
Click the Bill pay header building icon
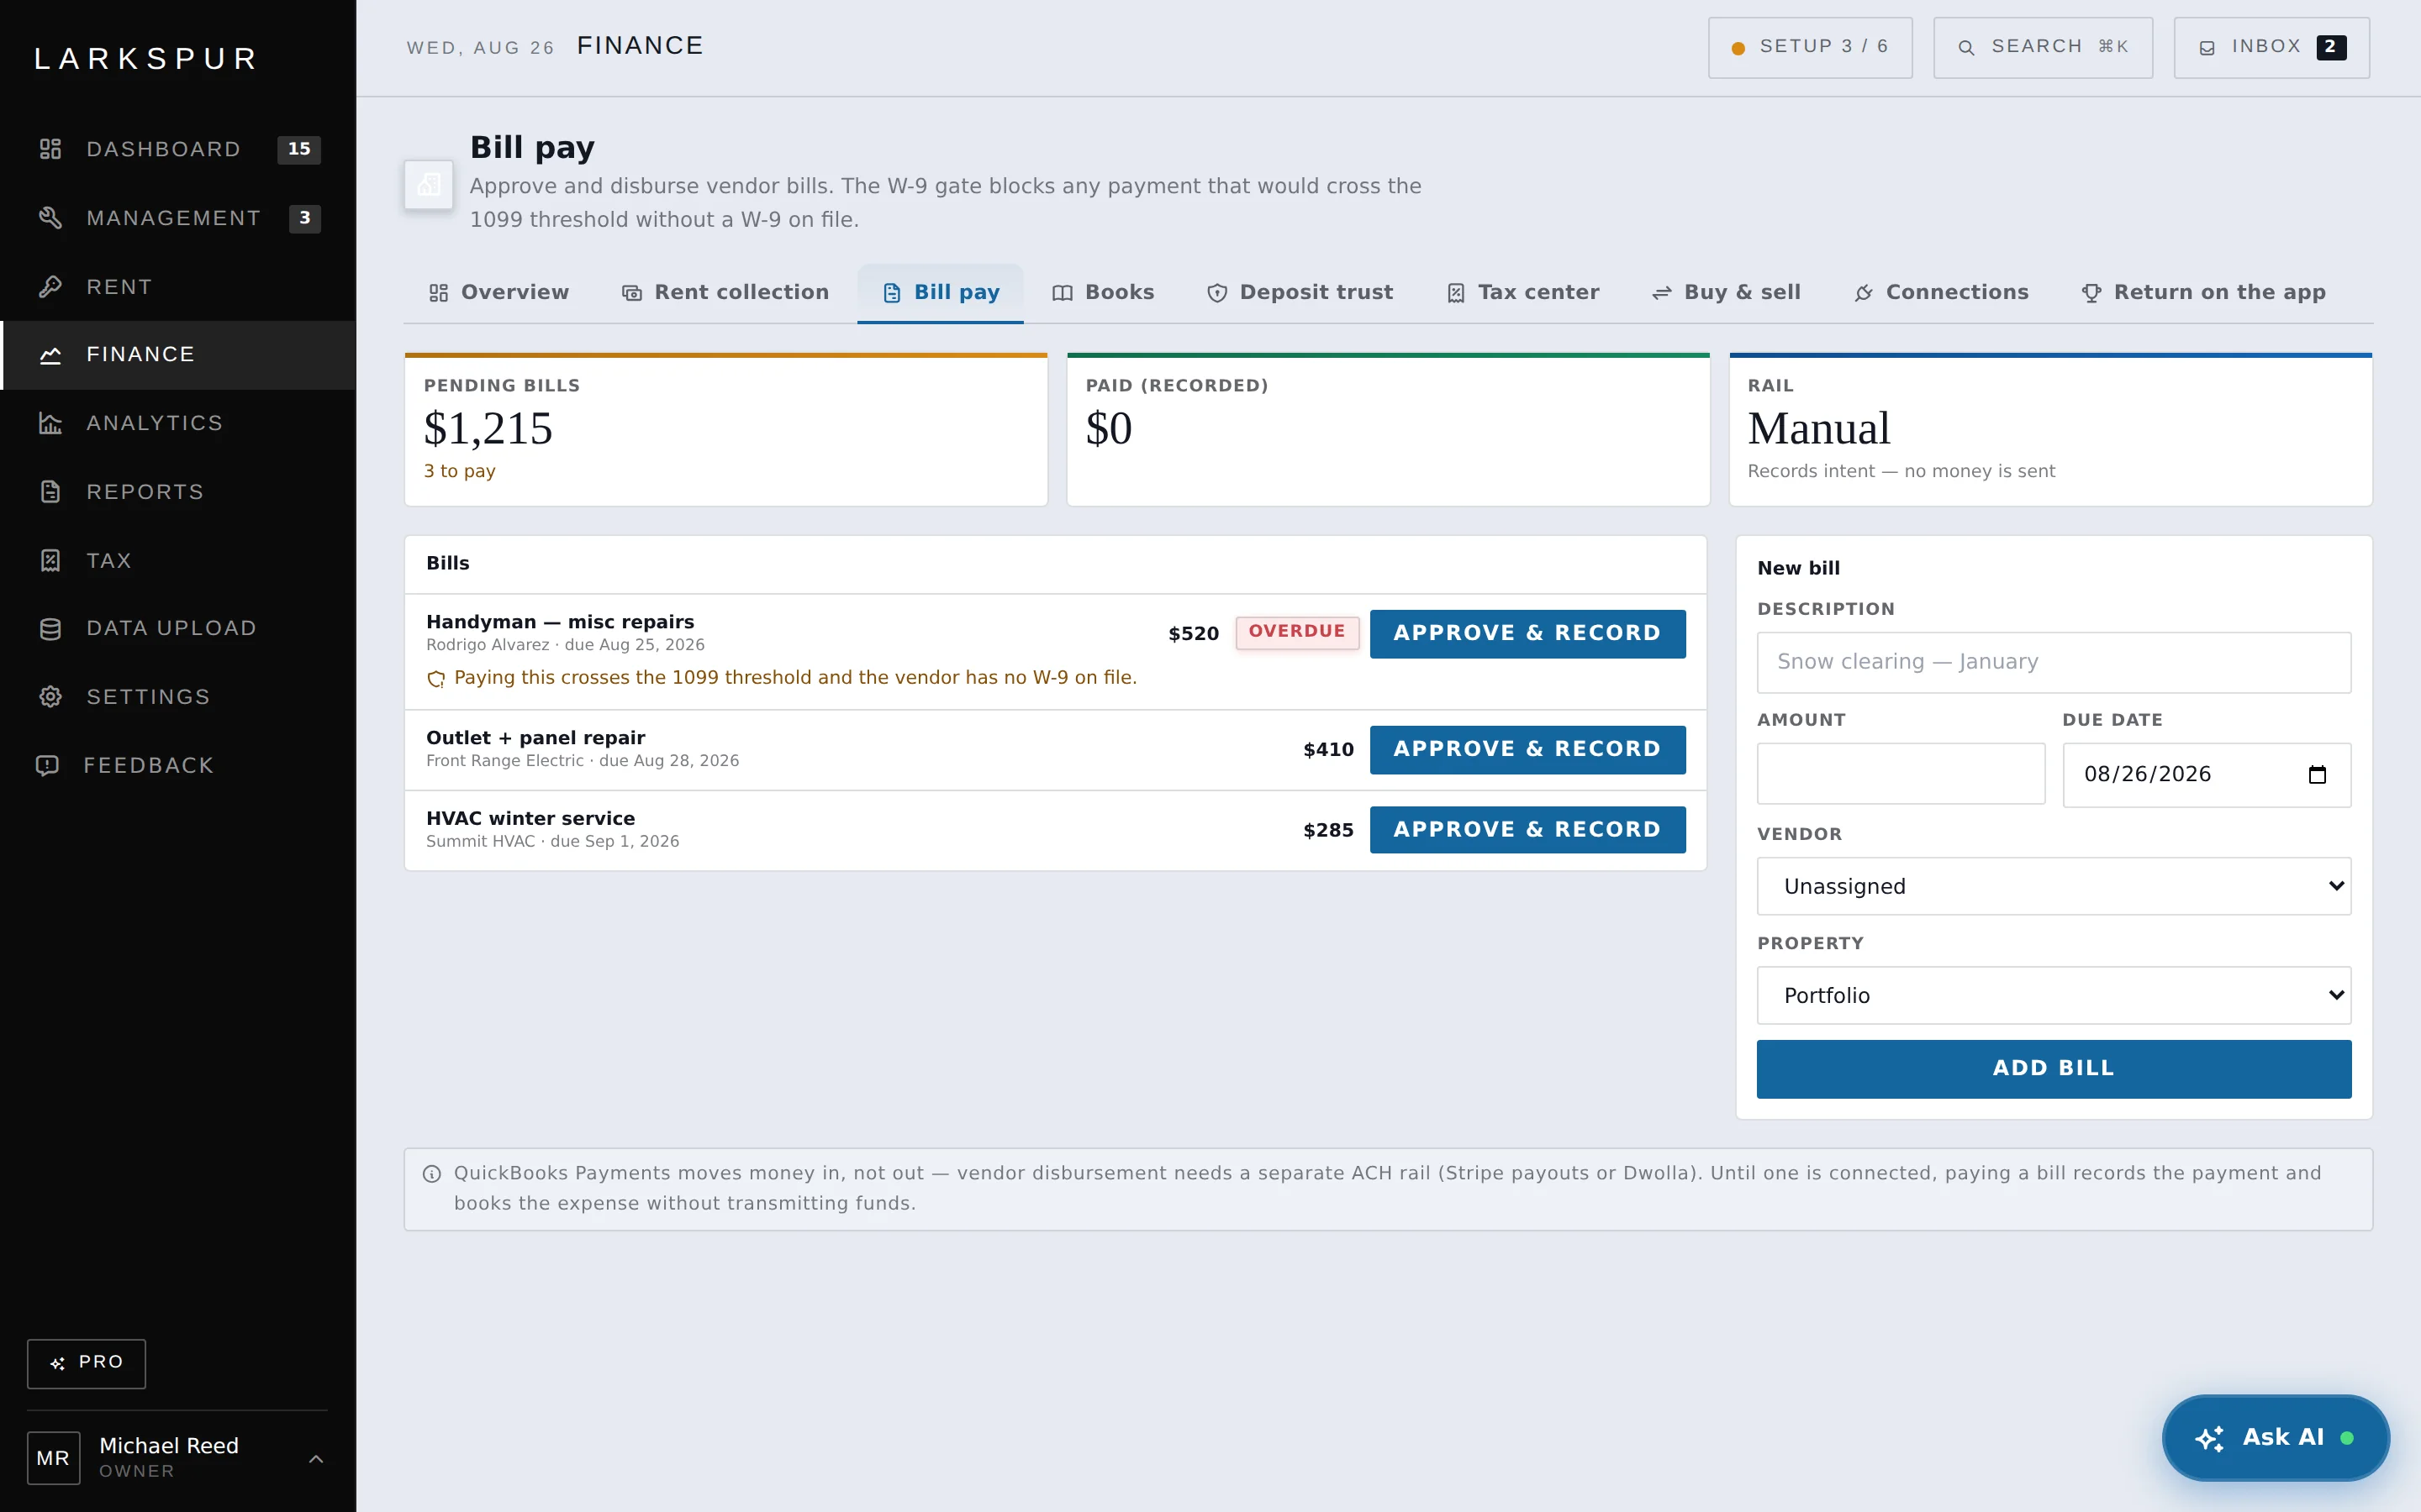428,185
